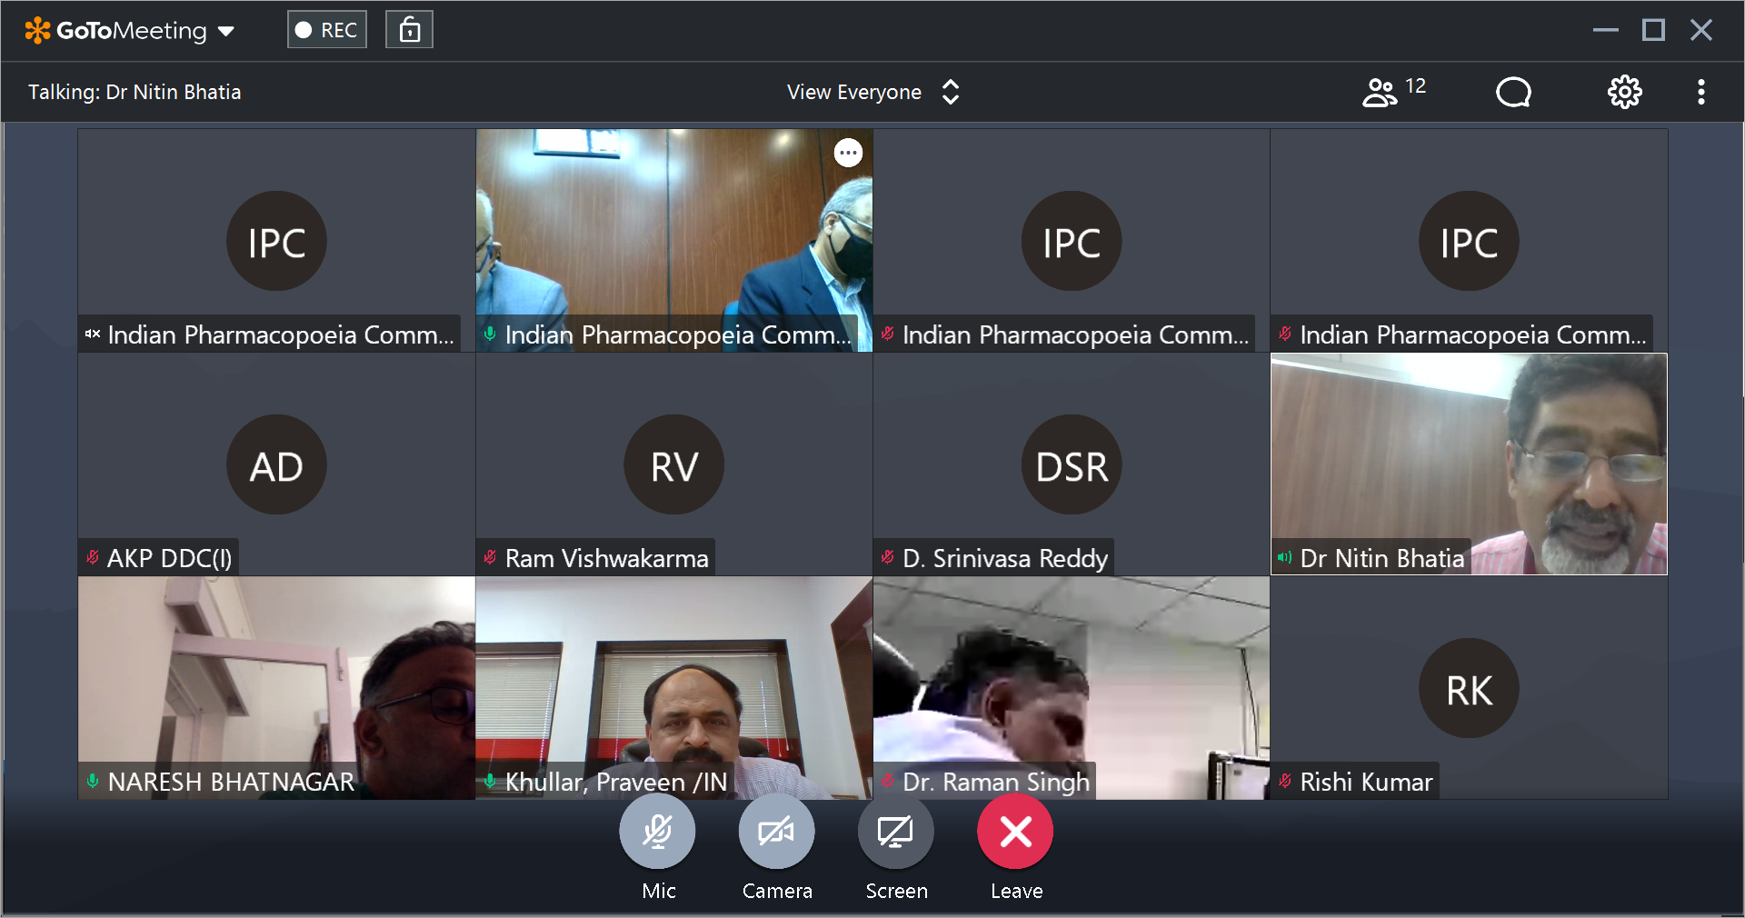
Task: Click the NARESH BHATNAGAR name label
Action: click(231, 782)
